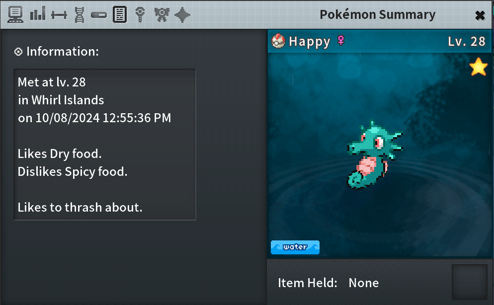
Task: Open the key-shaped tab icon
Action: click(140, 15)
